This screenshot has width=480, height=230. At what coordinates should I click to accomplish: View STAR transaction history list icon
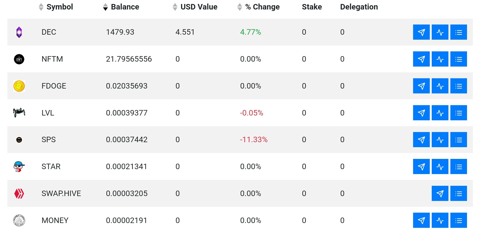pyautogui.click(x=458, y=167)
